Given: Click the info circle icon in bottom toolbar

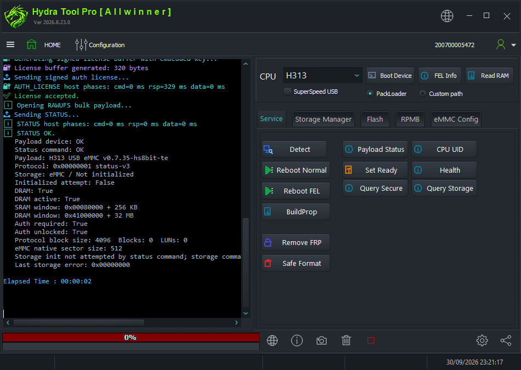Looking at the screenshot, I should tap(297, 340).
